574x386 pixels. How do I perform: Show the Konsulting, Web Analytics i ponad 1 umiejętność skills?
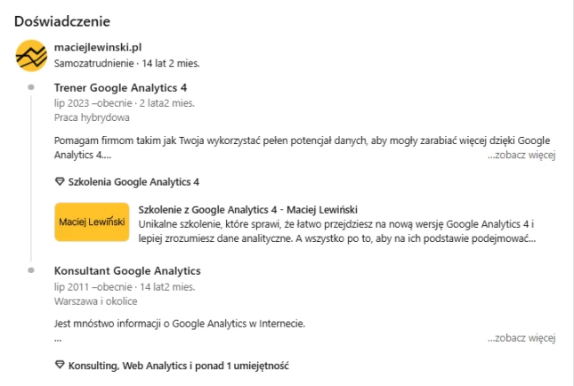[x=179, y=366]
